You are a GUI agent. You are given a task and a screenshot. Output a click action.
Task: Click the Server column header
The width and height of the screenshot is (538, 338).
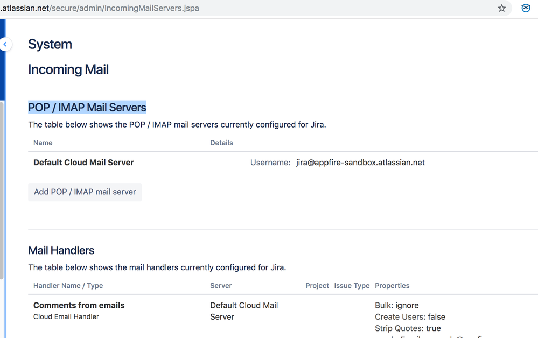[221, 286]
